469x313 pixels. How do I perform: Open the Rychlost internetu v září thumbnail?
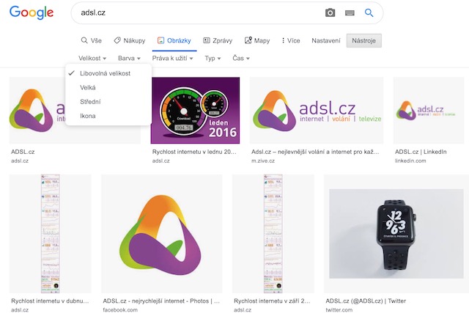(x=273, y=234)
